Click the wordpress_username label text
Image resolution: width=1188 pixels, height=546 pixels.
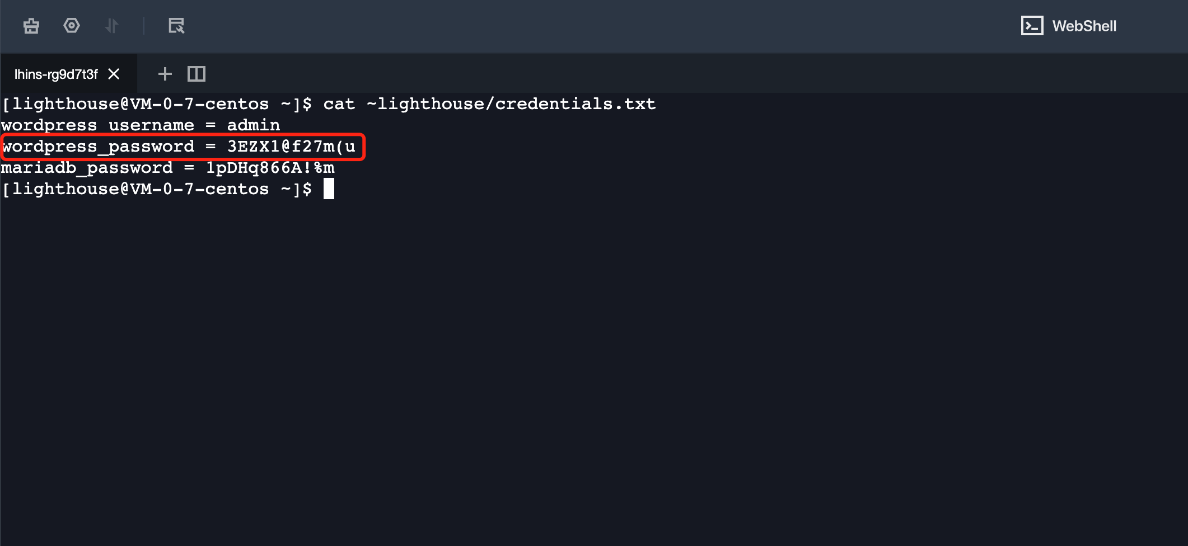point(98,125)
